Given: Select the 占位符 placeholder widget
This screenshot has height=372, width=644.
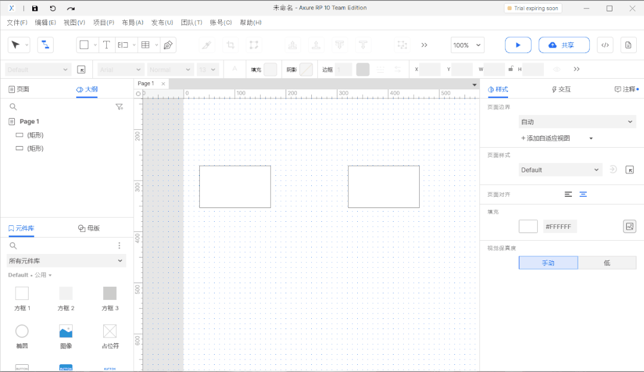Looking at the screenshot, I should 110,337.
